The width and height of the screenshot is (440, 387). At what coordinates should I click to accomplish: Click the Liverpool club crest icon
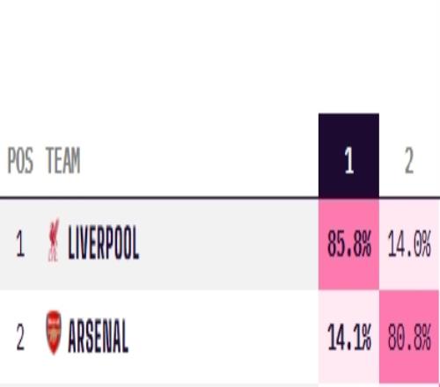pyautogui.click(x=54, y=240)
